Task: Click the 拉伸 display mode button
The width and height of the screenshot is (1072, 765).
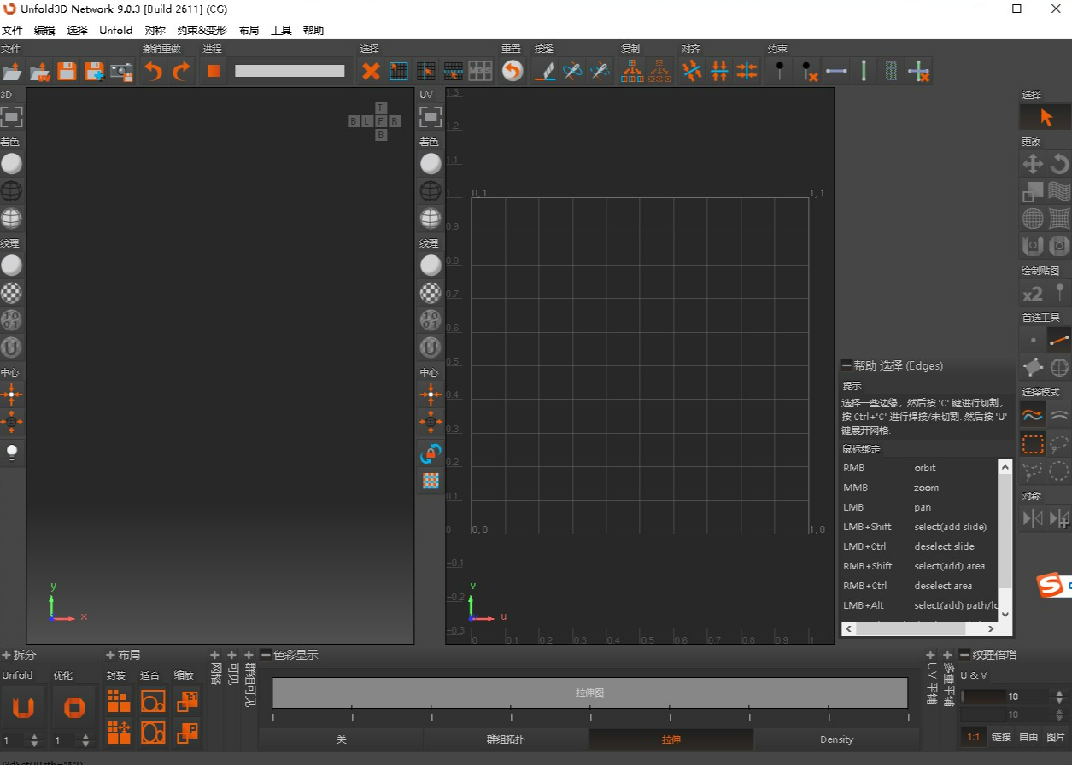Action: tap(671, 739)
